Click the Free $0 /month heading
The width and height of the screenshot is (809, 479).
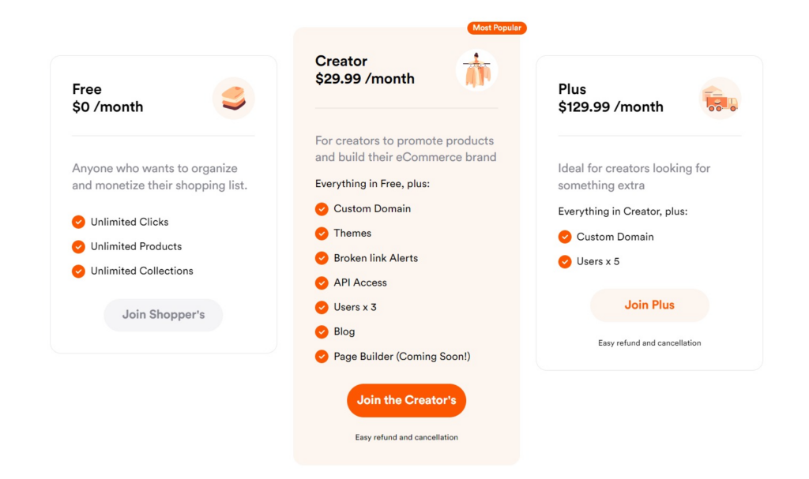tap(107, 99)
